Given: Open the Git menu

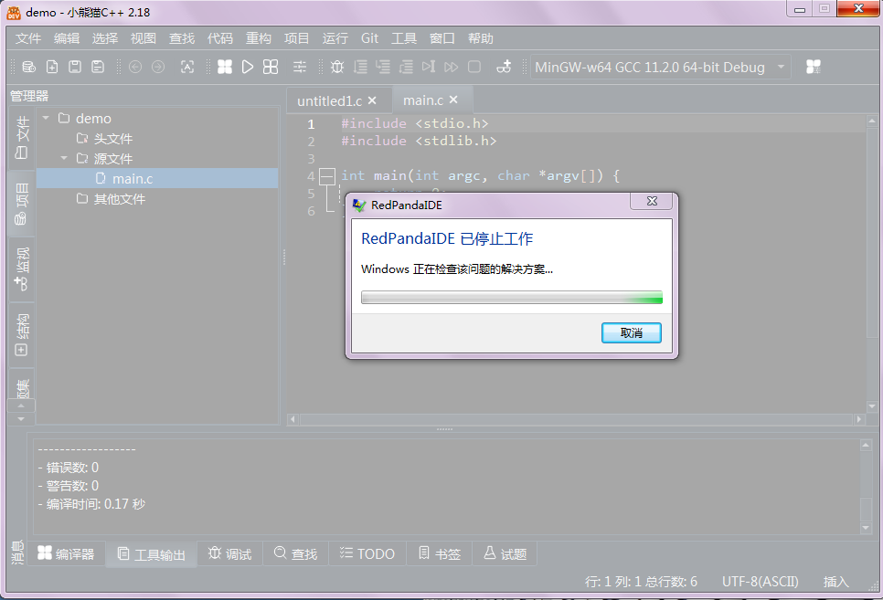Looking at the screenshot, I should 369,38.
